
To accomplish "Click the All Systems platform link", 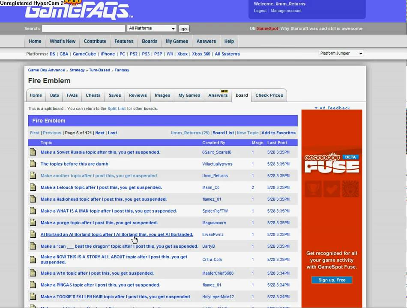I will coord(227,54).
